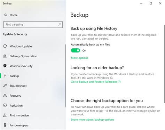Minimize the Settings window
The width and height of the screenshot is (165, 130).
(141, 3)
